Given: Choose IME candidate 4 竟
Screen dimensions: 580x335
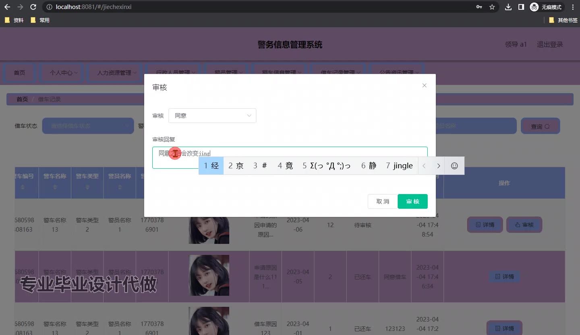Looking at the screenshot, I should [285, 165].
